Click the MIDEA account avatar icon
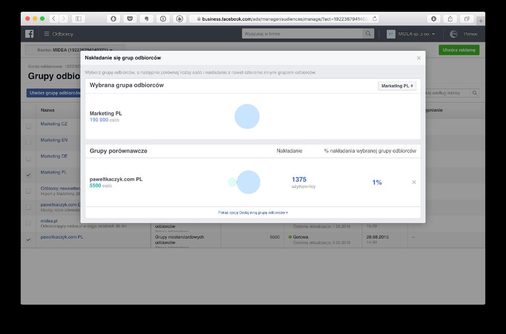Screen dimensions: 506x334 tap(391, 34)
